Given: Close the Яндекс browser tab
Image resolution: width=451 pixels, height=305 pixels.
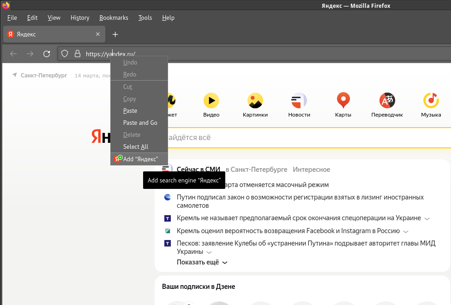Looking at the screenshot, I should point(98,35).
